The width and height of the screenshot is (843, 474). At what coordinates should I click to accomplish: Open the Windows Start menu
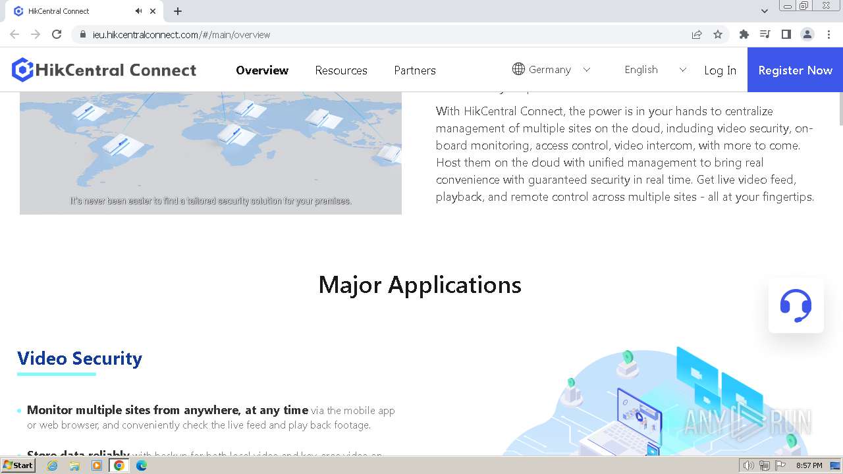(18, 465)
